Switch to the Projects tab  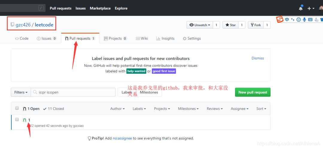coord(115,38)
